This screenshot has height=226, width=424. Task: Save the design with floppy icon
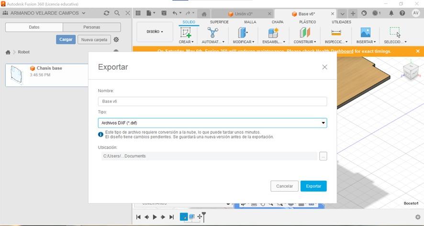[x=164, y=13]
